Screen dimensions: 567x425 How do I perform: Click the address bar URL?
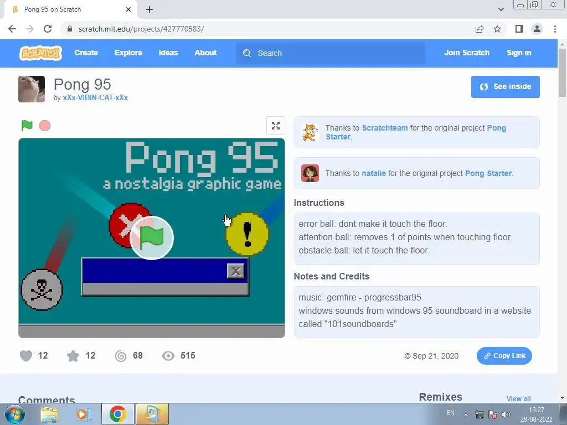(141, 29)
